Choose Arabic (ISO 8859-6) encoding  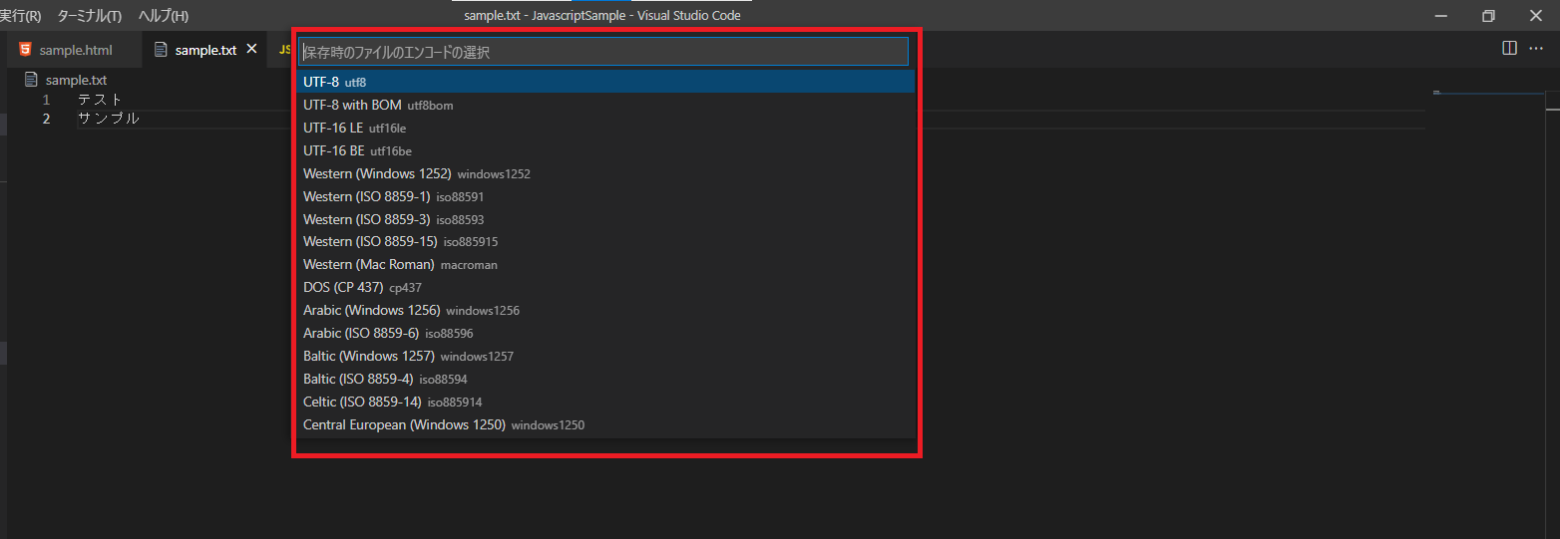[605, 333]
